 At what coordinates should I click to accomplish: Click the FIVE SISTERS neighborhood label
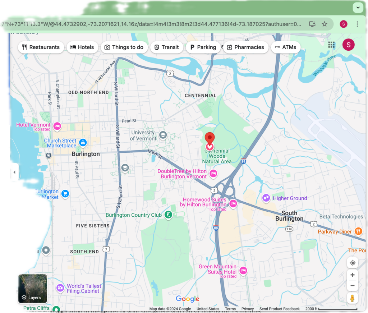tap(93, 226)
